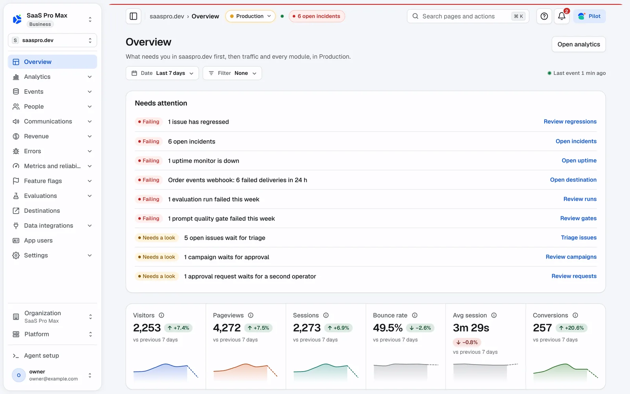Click the Pageviews info icon
This screenshot has width=630, height=394.
(x=251, y=315)
